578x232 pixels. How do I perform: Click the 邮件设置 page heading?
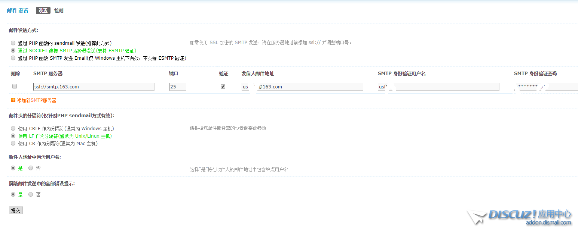[18, 10]
